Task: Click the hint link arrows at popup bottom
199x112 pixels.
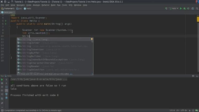Action: pyautogui.click(x=71, y=74)
